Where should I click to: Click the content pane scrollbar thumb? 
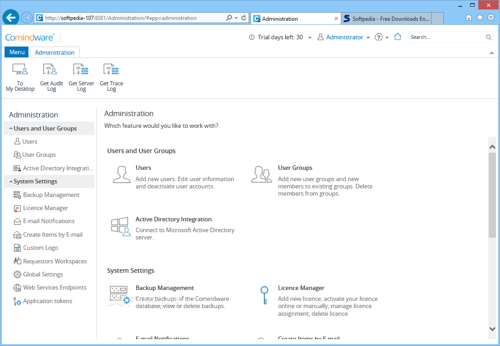492,195
